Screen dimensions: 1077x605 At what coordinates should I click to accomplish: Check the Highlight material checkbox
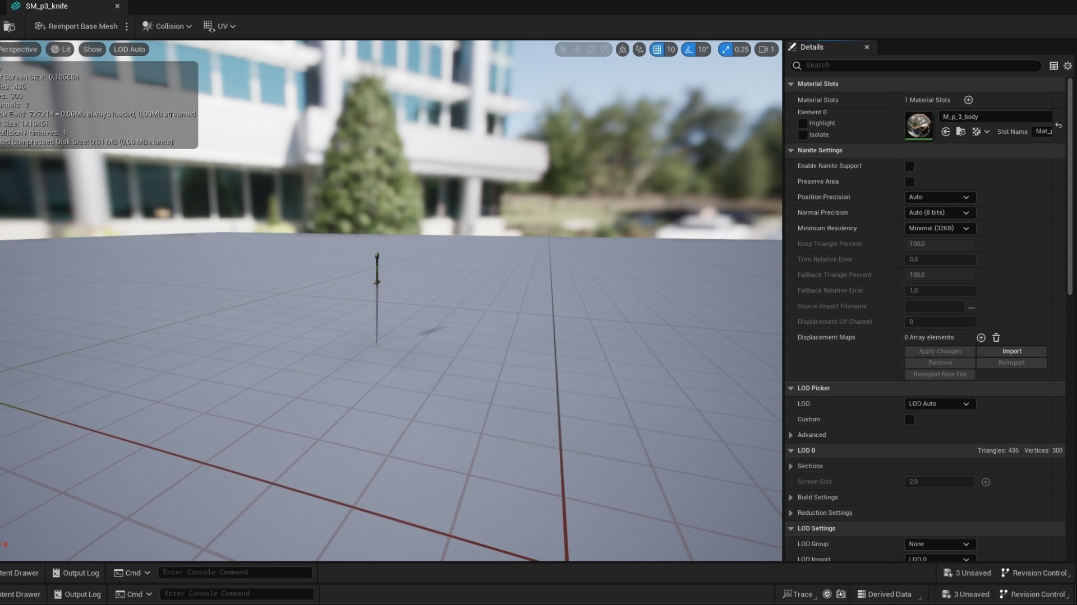[x=803, y=123]
